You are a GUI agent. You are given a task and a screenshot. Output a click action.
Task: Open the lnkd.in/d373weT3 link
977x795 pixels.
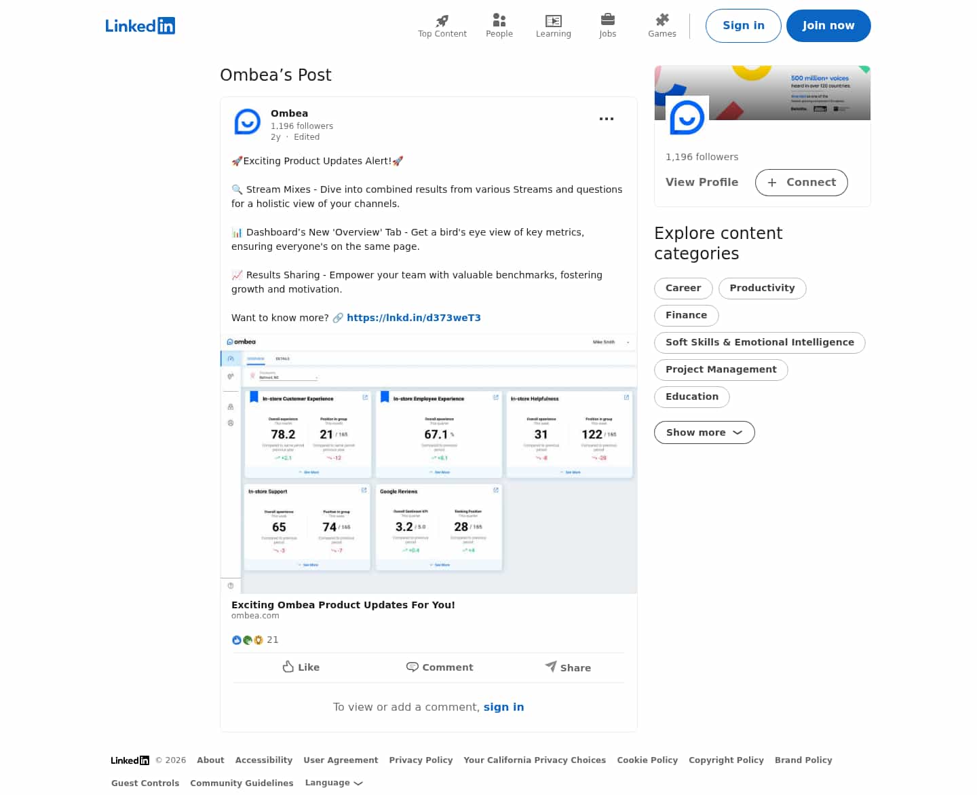pos(414,318)
